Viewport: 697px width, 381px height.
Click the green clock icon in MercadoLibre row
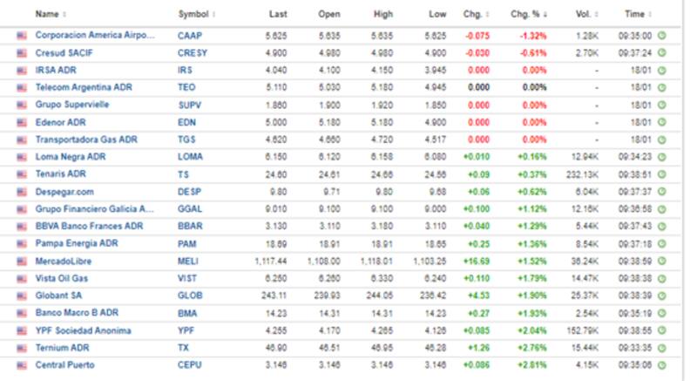pos(662,261)
